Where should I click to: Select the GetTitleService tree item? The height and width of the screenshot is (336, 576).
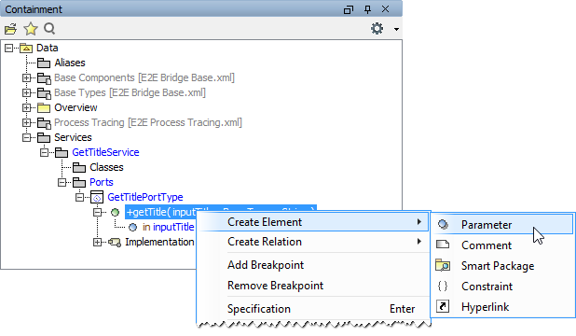pos(105,152)
